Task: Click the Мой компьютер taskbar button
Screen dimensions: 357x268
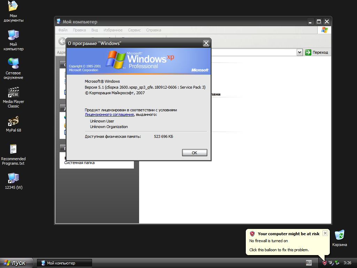Action: coord(64,263)
